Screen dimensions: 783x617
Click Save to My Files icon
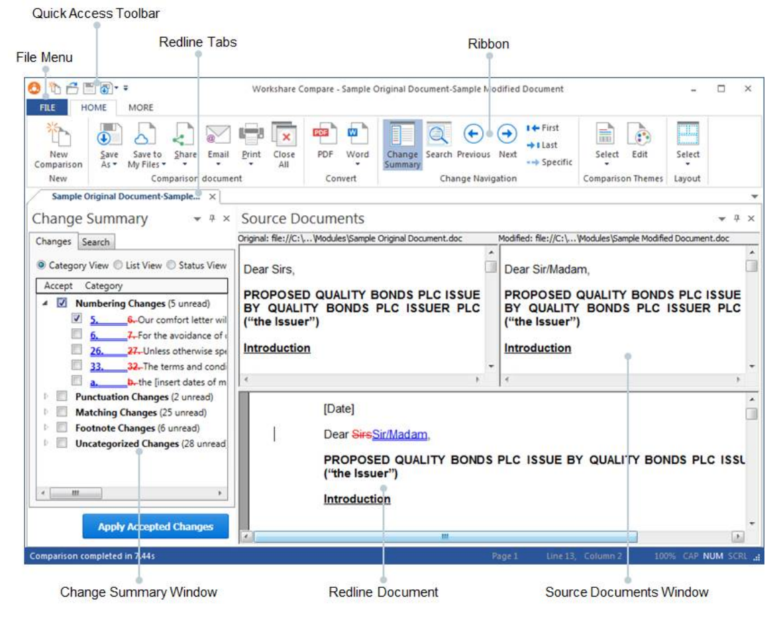click(x=146, y=145)
